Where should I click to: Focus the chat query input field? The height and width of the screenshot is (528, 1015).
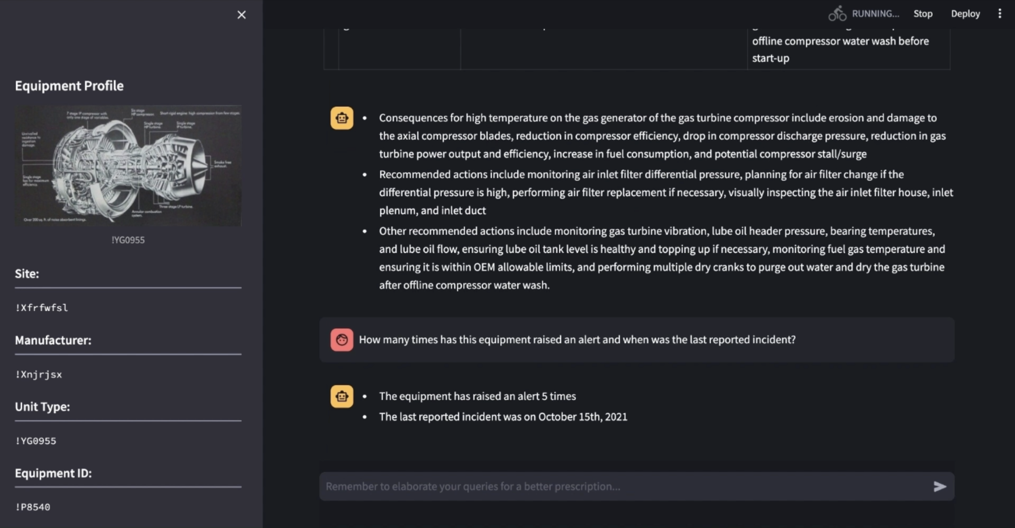click(624, 486)
